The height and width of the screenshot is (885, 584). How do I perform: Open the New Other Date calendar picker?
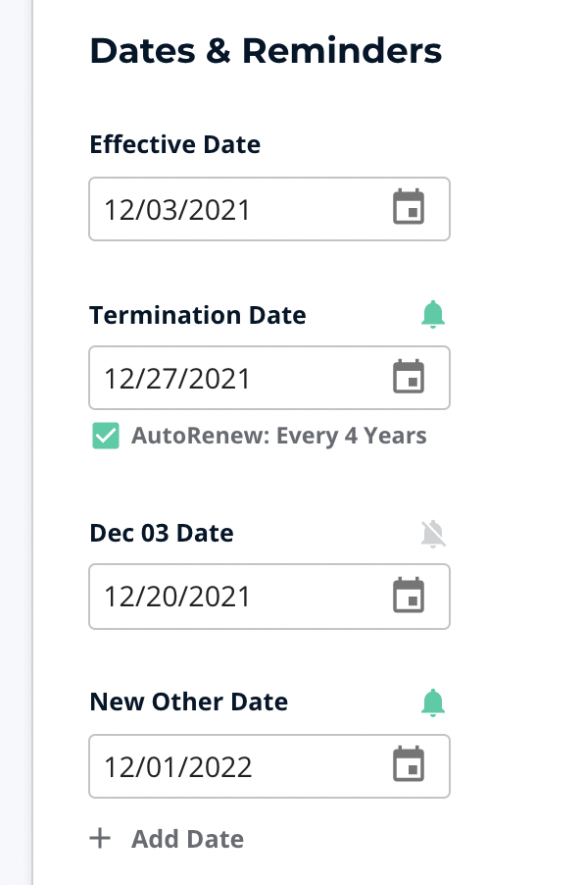click(409, 764)
